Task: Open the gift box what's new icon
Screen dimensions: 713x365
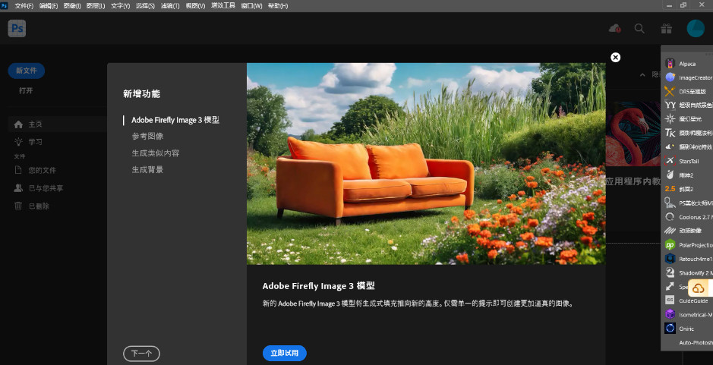Action: pos(666,28)
